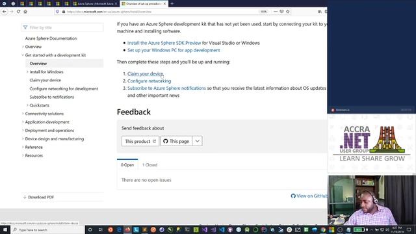Reload the page with the refresh icon

[x=18, y=12]
